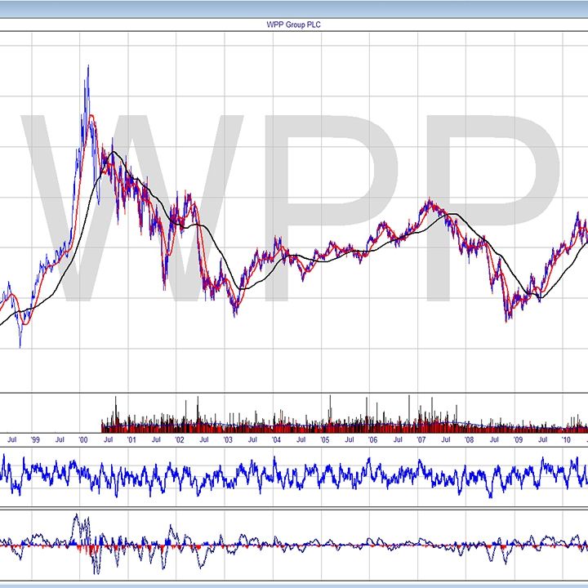Choose the '09 year marker on time axis
Viewport: 588px width, 588px height.
pyautogui.click(x=518, y=439)
